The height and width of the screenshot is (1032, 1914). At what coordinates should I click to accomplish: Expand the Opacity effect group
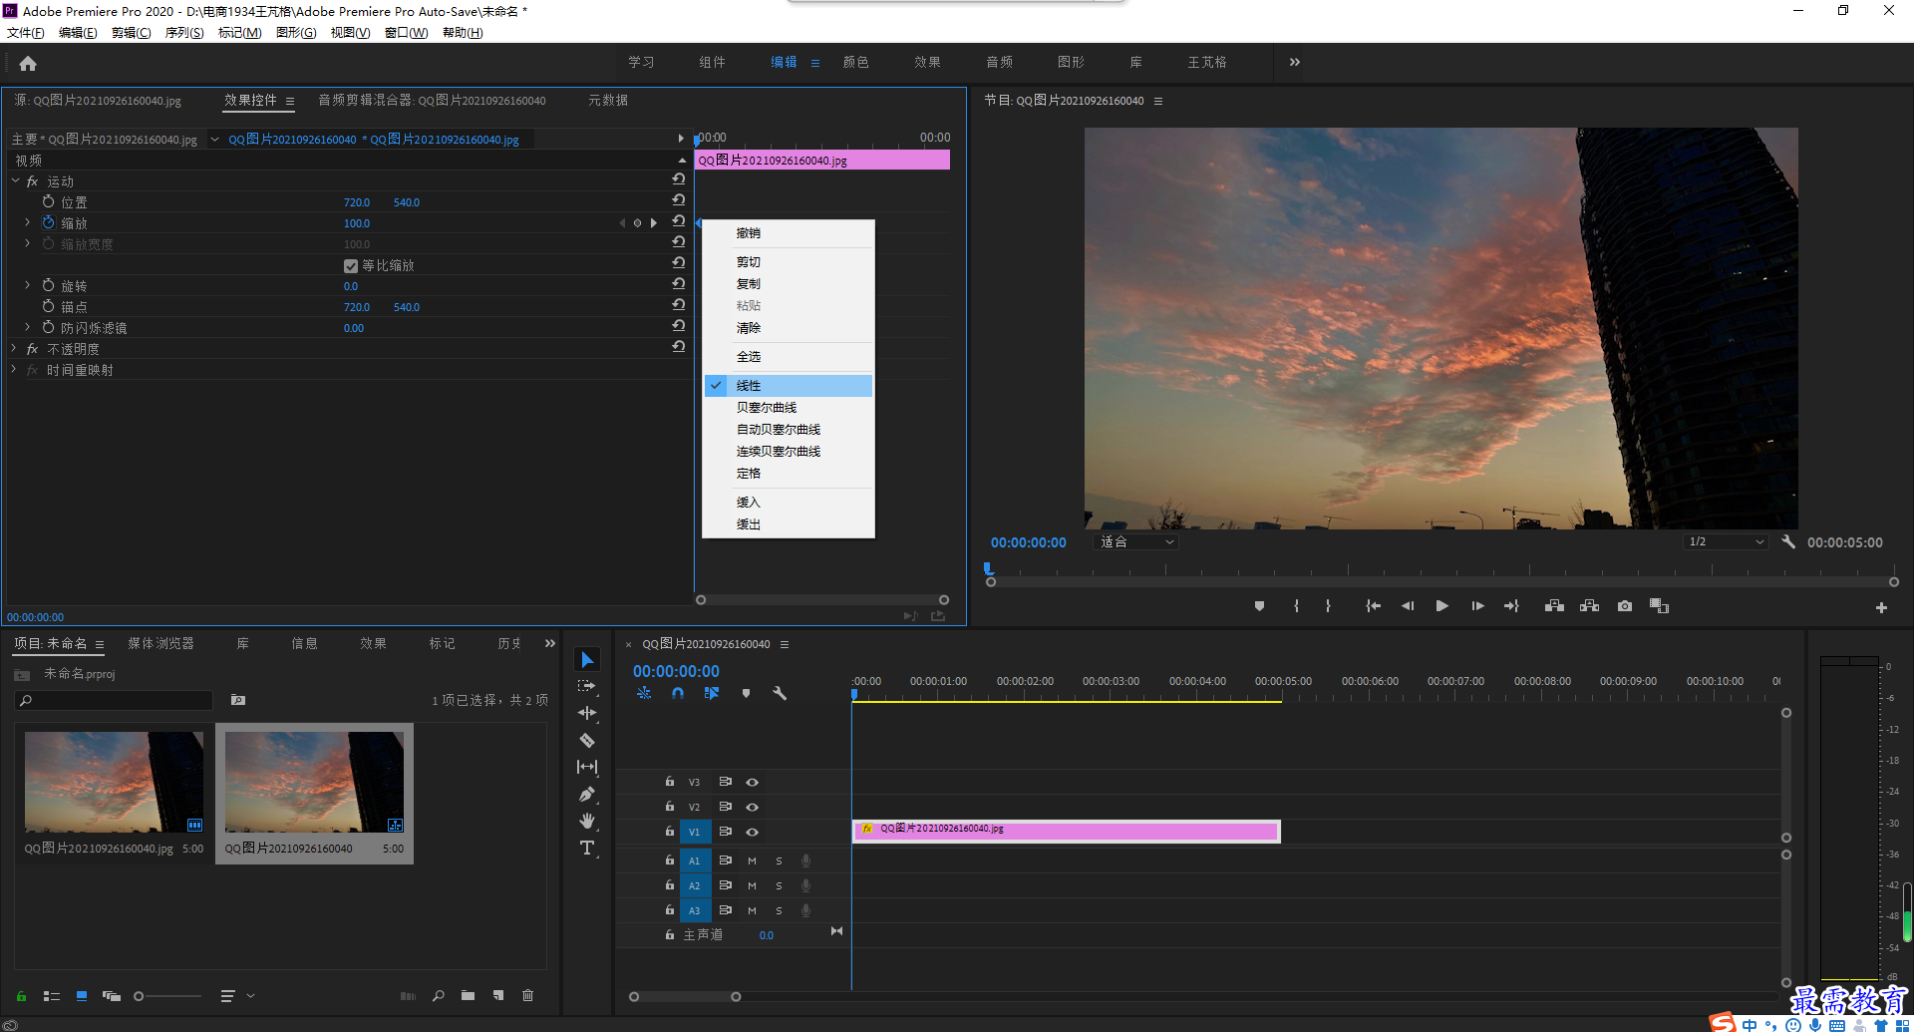(14, 348)
